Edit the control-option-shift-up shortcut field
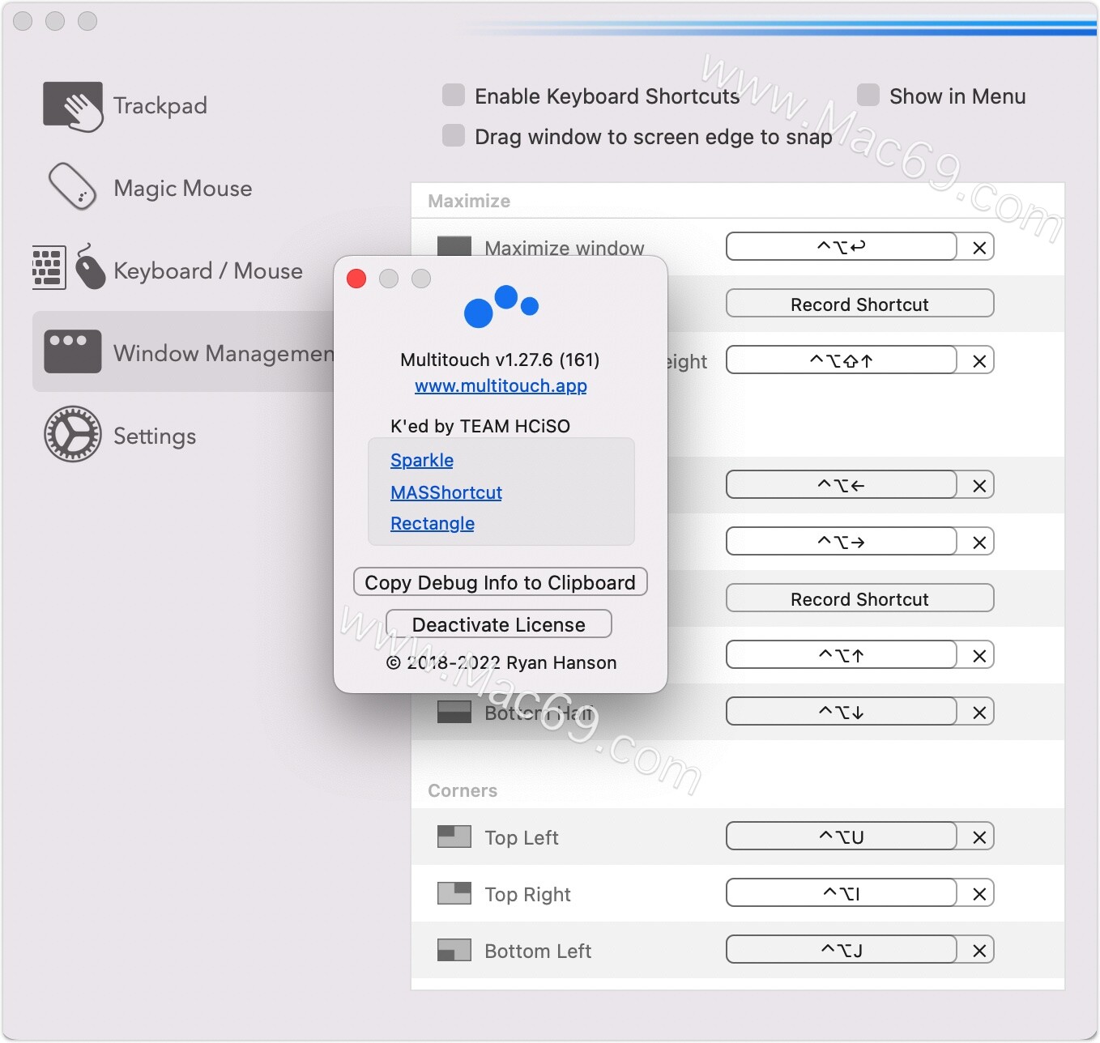 (842, 360)
